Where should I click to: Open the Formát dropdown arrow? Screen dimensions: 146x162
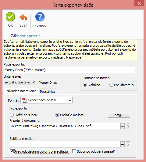[x=70, y=100]
